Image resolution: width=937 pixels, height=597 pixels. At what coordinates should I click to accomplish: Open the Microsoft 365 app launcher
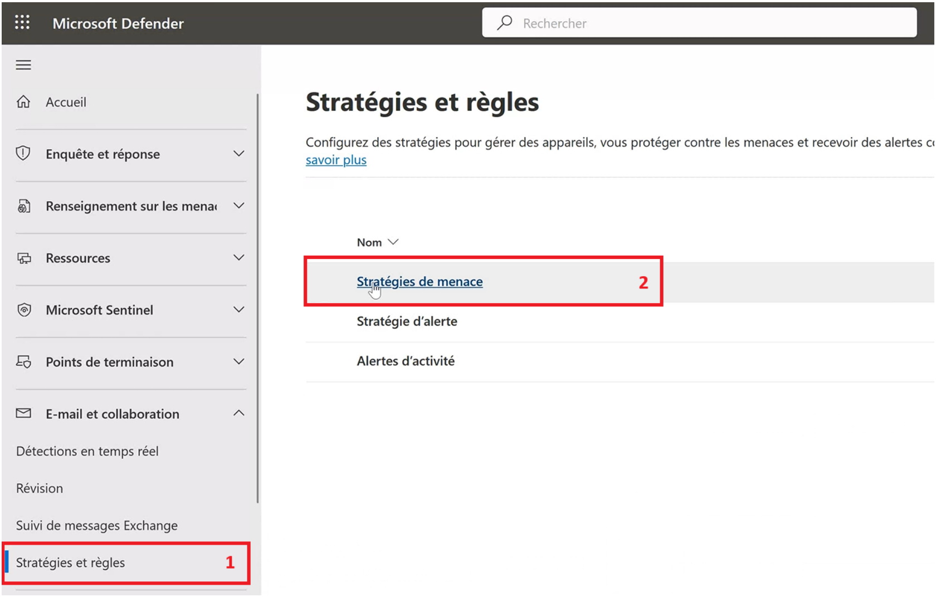22,23
